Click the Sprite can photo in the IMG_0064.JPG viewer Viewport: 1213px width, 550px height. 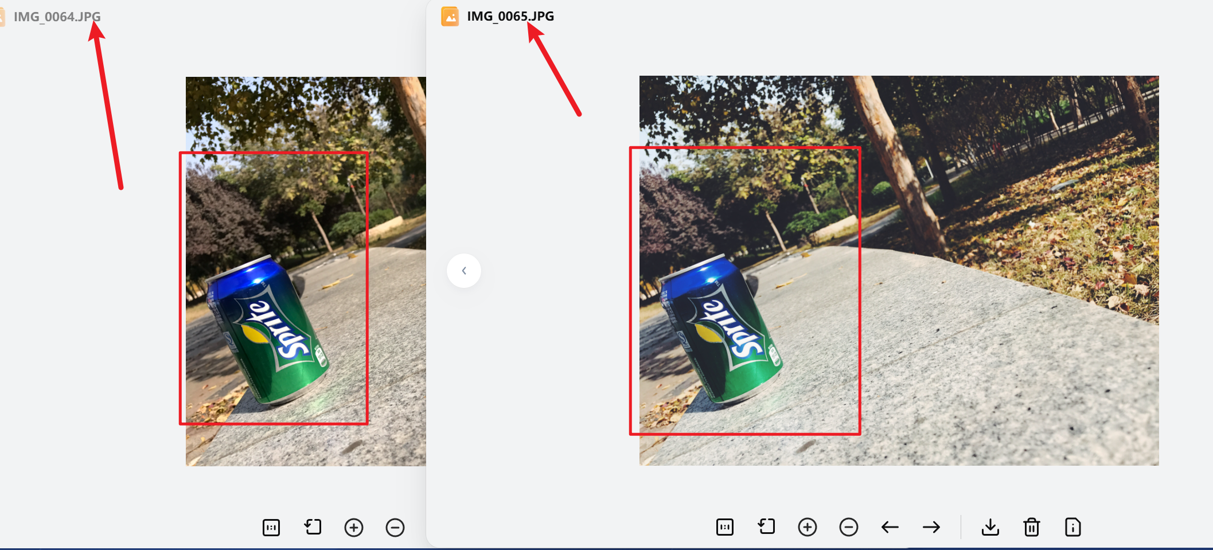(306, 271)
